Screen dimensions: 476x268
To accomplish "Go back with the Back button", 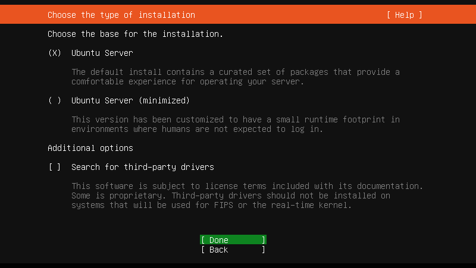I will (x=233, y=250).
